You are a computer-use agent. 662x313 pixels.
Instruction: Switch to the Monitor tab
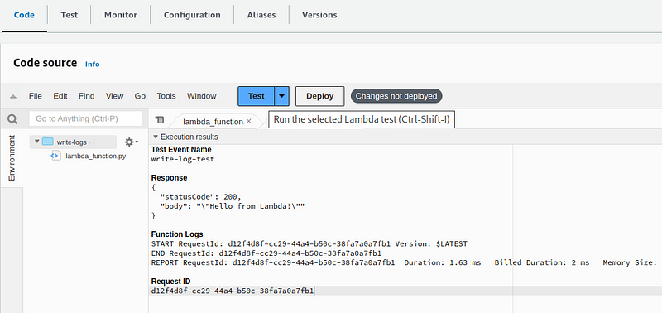click(x=121, y=15)
